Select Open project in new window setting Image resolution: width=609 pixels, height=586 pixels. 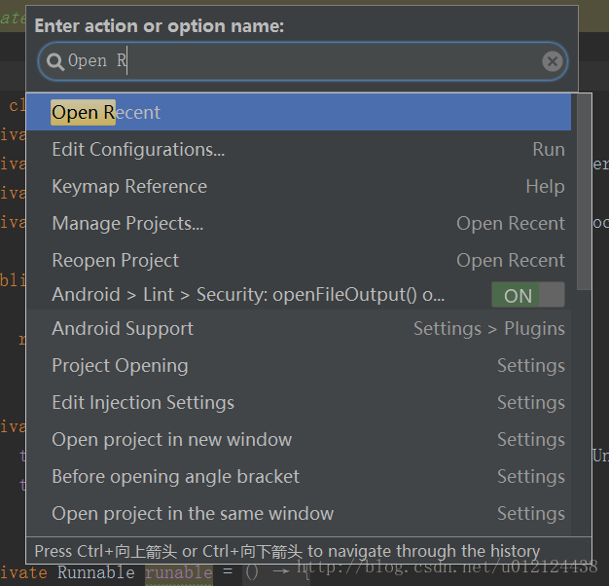pos(299,440)
